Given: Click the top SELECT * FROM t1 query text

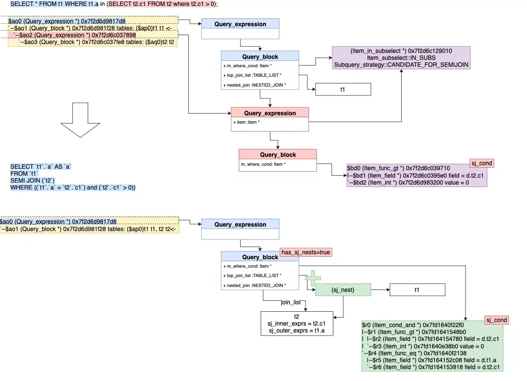Looking at the screenshot, I should (x=114, y=4).
